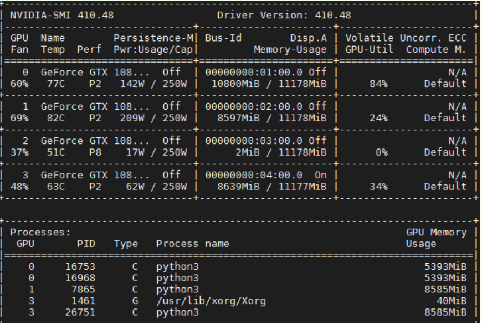
Task: Click the Bus-Id column header
Action: 223,38
